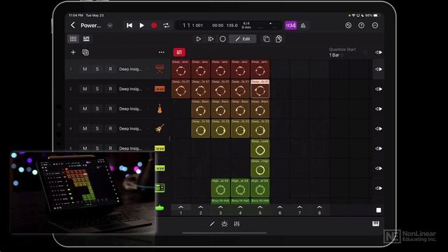The width and height of the screenshot is (448, 252).
Task: Start playback with the transport Play button
Action: [141, 25]
